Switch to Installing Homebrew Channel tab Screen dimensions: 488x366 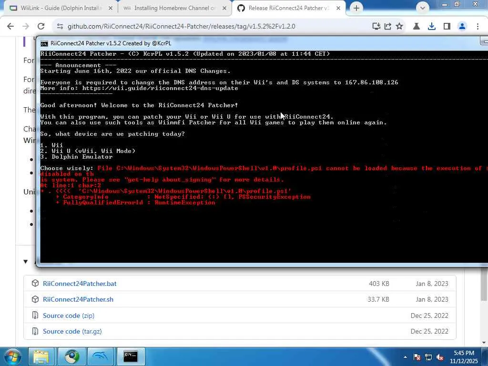click(174, 8)
